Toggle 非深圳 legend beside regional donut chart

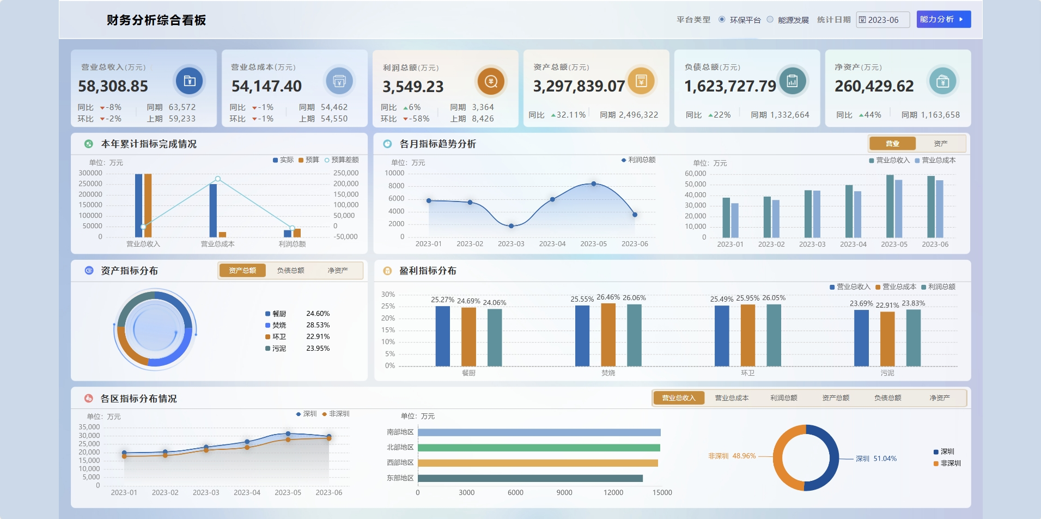947,463
